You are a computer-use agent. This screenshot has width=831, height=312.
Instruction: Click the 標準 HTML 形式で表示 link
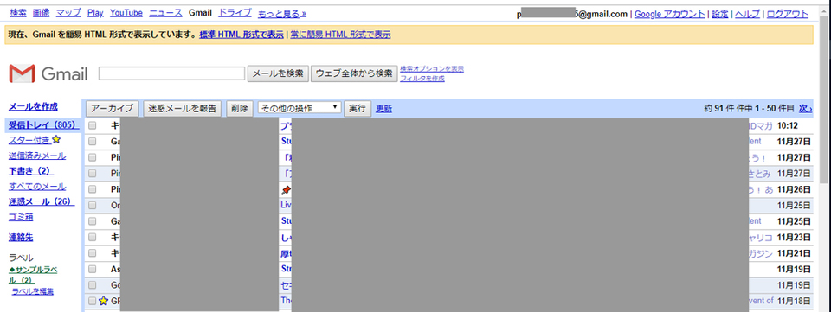pyautogui.click(x=242, y=35)
